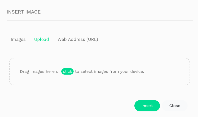Choose Web Address tab to enter URL
The image size is (198, 117).
point(78,40)
